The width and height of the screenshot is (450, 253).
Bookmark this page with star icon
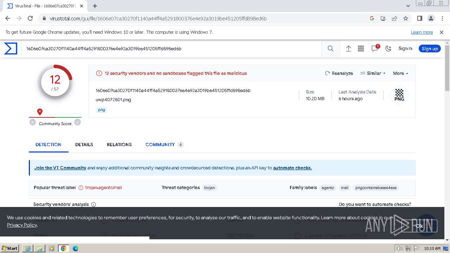coord(406,18)
